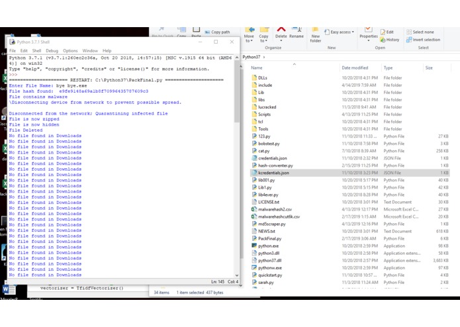Open Options menu in IDLE
Viewport: 460px width, 327px height.
tap(70, 51)
